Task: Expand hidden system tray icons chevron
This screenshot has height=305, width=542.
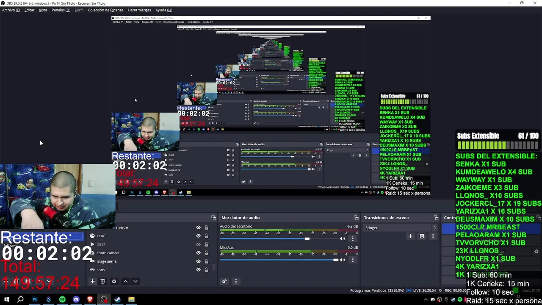Action: 426,299
